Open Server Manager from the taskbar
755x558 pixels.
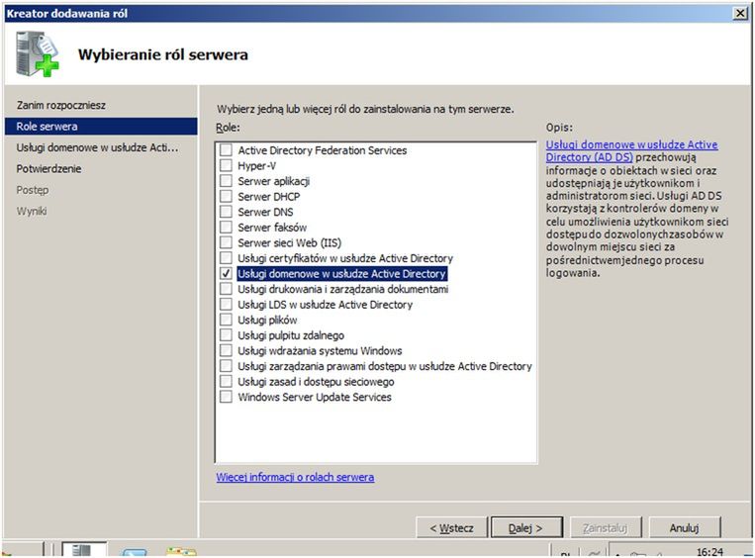tap(84, 550)
